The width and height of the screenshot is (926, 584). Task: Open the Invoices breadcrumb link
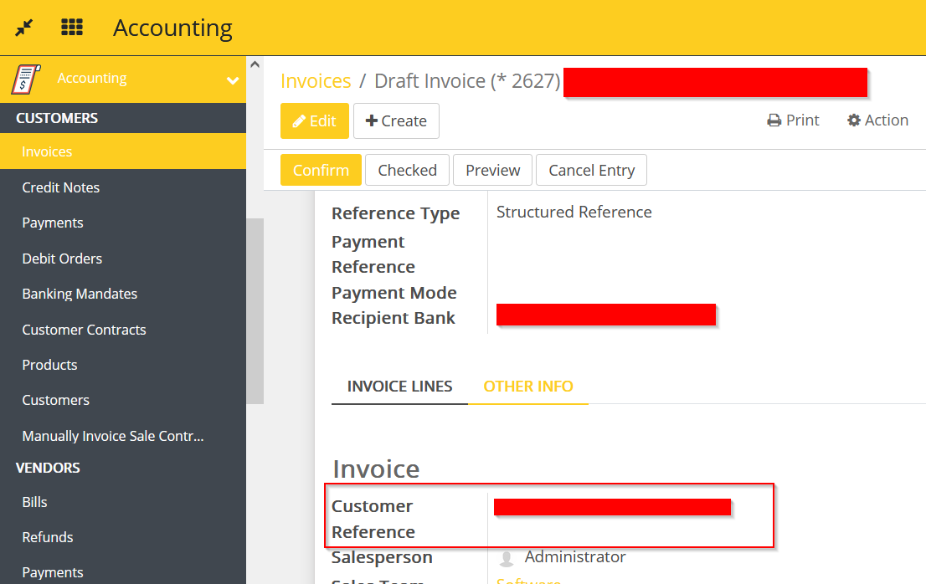pyautogui.click(x=316, y=80)
